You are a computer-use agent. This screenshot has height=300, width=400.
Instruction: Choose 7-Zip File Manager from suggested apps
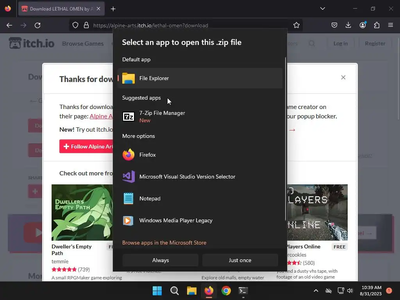[200, 116]
